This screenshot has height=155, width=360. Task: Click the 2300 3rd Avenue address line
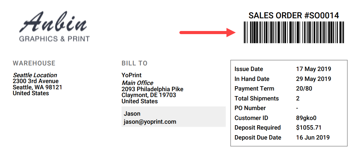36,81
